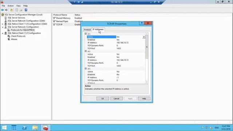The height and width of the screenshot is (131, 233).
Task: Click the ENG language indicator
Action: click(217, 128)
